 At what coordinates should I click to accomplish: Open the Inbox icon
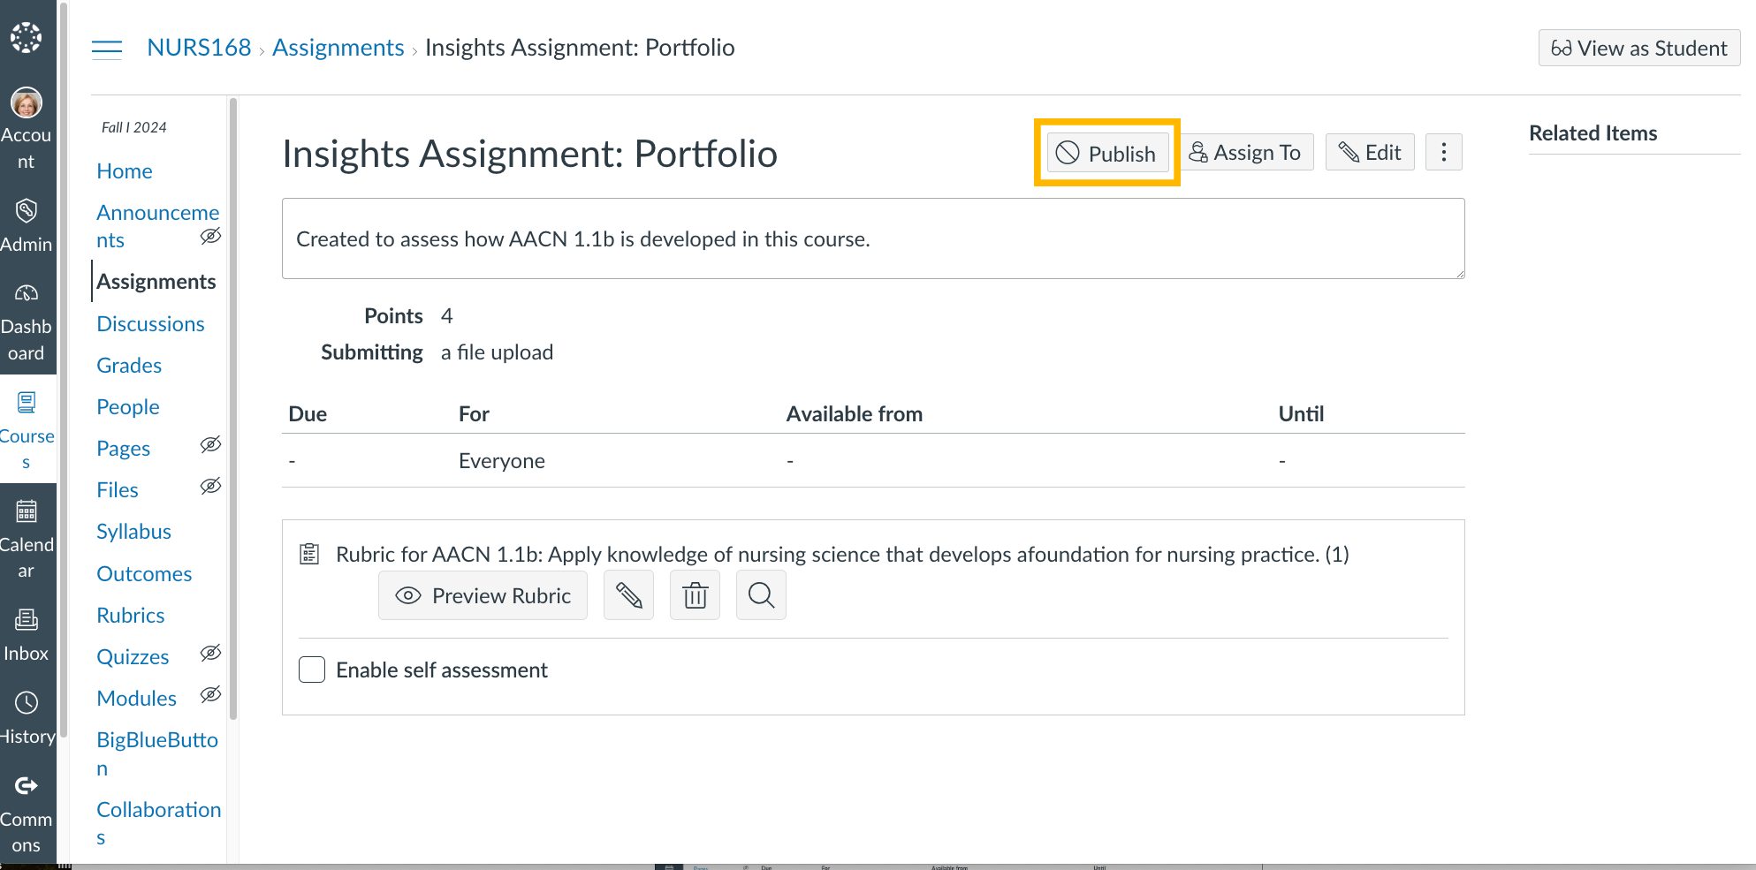tap(27, 620)
